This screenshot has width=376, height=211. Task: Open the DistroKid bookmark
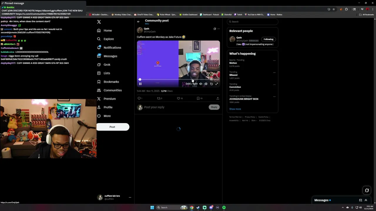pyautogui.click(x=226, y=15)
